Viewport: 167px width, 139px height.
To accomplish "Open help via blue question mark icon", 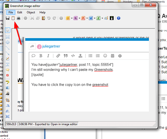I will coord(119,18).
